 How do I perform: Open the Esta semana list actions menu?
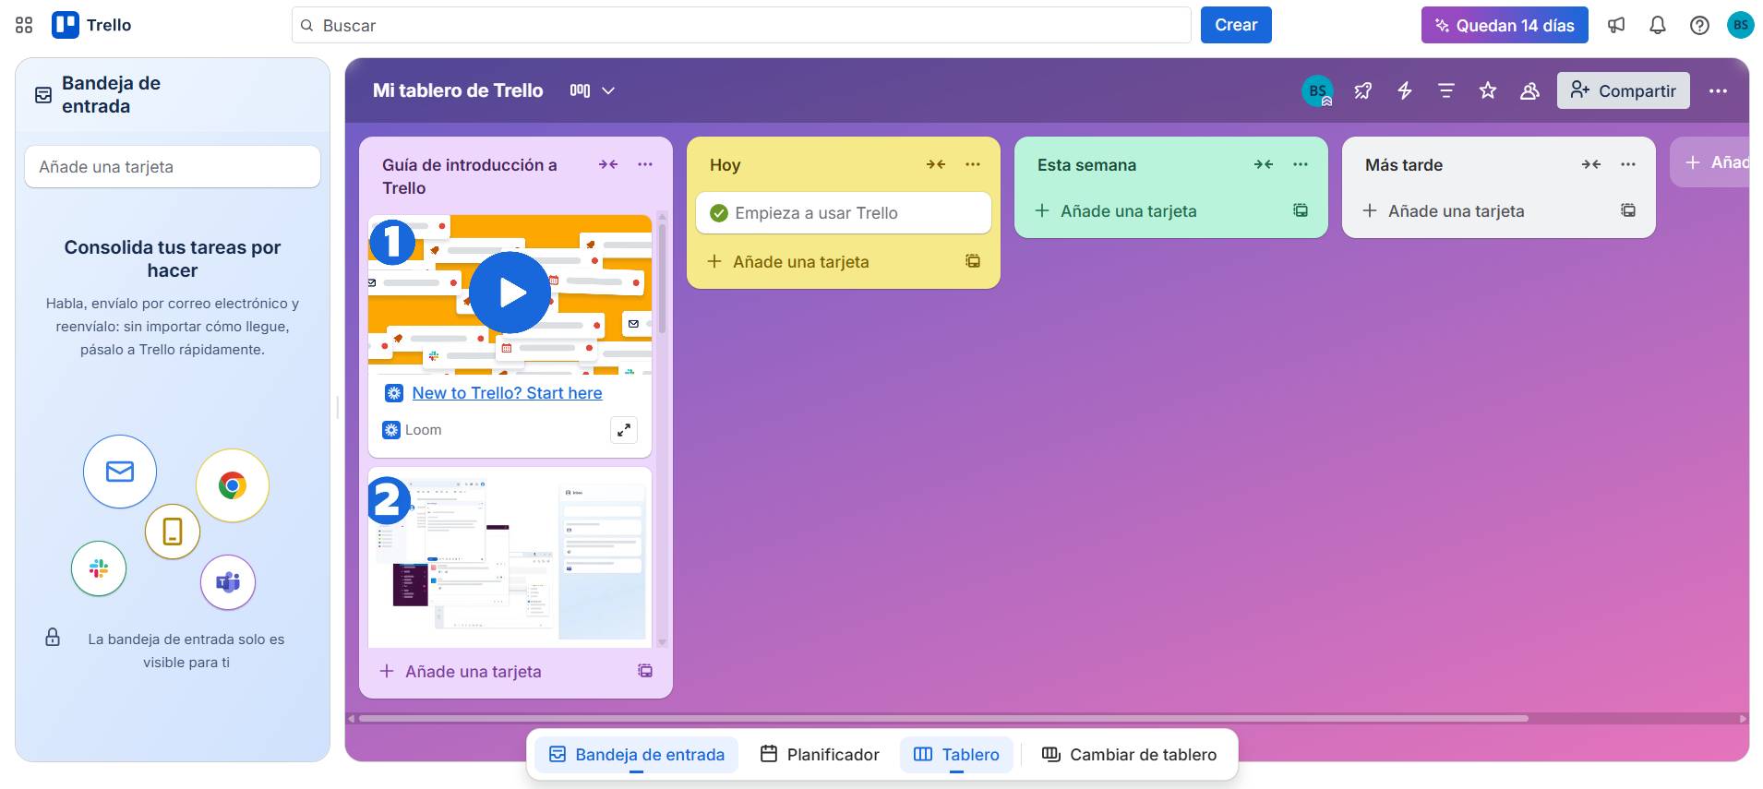(1301, 164)
